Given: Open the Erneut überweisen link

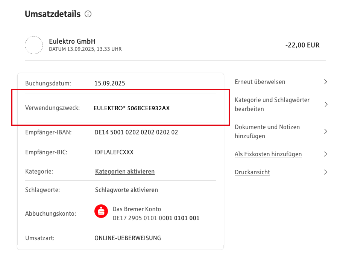Looking at the screenshot, I should click(260, 82).
